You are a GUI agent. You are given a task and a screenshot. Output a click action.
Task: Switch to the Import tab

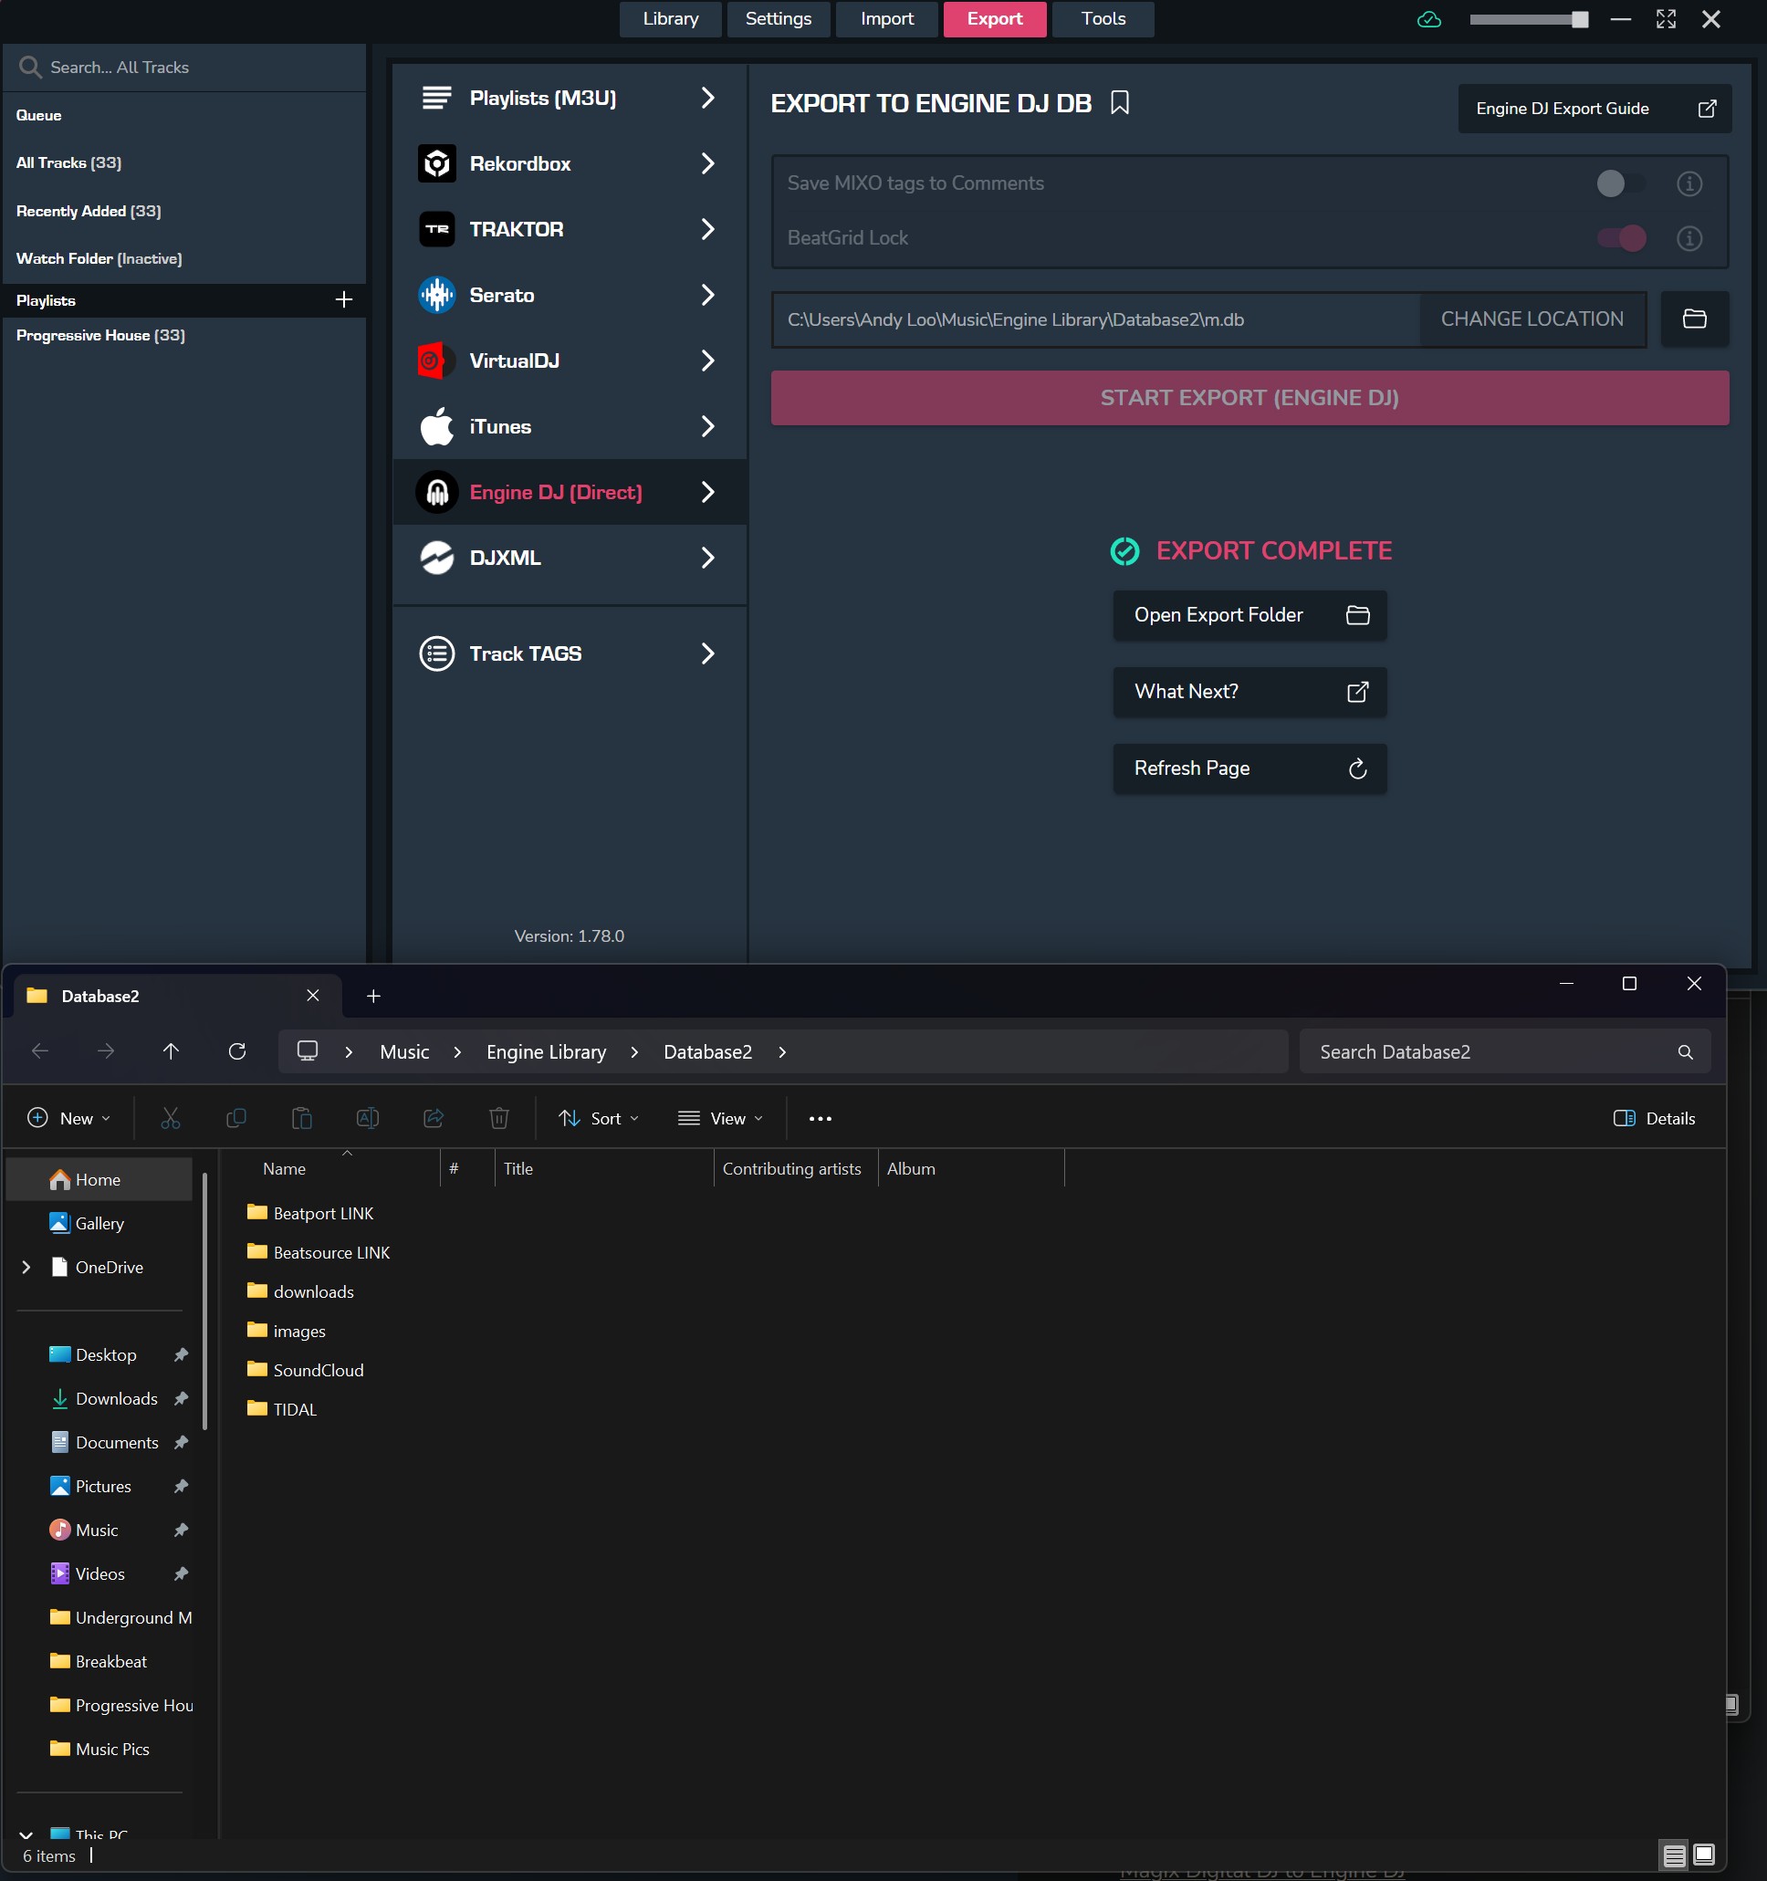click(887, 19)
